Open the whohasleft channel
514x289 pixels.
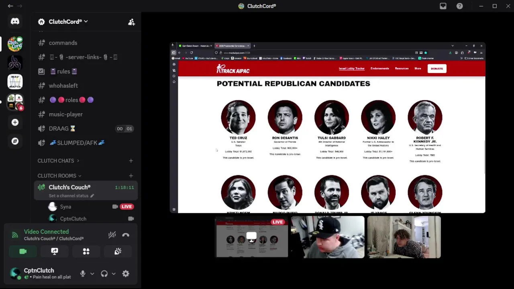pos(86,85)
